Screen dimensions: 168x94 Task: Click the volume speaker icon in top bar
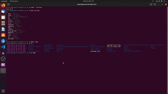pos(159,1)
